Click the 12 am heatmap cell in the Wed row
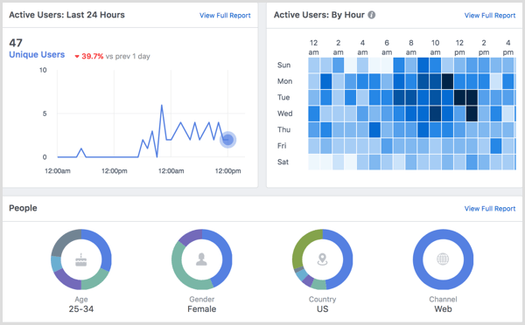This screenshot has width=525, height=325. [314, 114]
